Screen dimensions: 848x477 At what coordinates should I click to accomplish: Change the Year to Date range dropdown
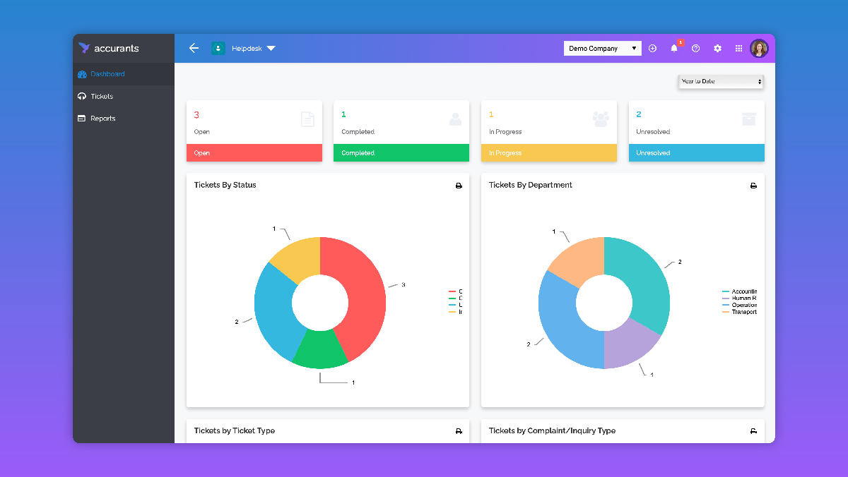point(721,82)
